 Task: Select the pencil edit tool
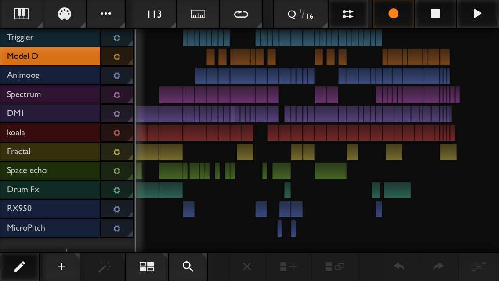coord(20,267)
